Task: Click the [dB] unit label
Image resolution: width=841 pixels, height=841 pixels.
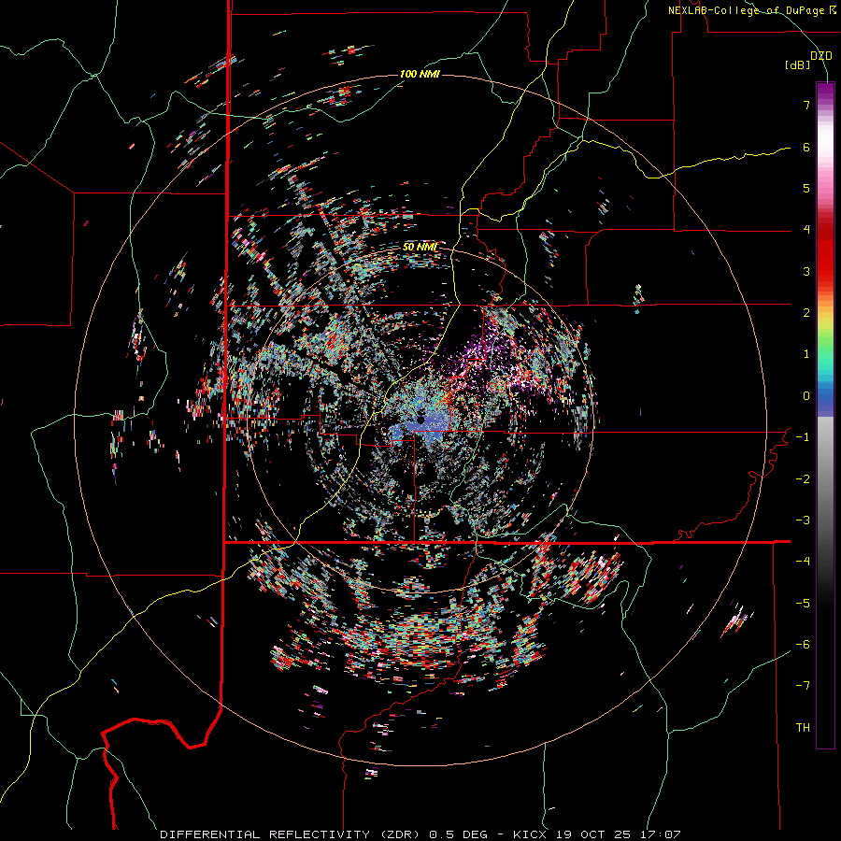Action: (797, 64)
